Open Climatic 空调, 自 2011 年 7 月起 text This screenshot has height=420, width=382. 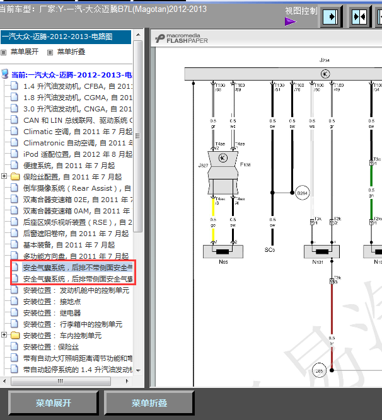pos(78,132)
